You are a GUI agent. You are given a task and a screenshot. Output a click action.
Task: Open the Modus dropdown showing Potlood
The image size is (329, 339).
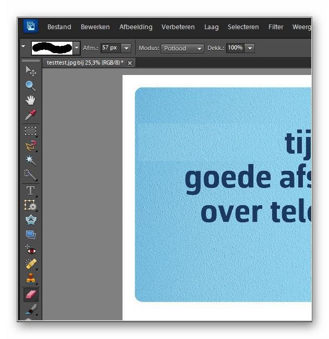pos(182,48)
